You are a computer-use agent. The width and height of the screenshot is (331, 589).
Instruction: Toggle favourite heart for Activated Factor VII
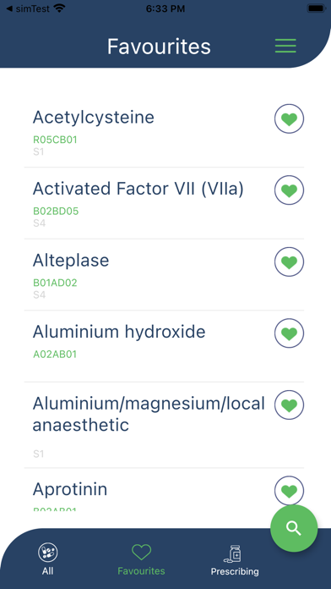click(289, 190)
